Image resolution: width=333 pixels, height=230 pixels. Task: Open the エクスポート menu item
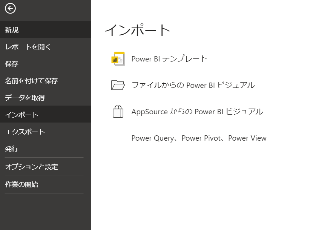pyautogui.click(x=46, y=132)
